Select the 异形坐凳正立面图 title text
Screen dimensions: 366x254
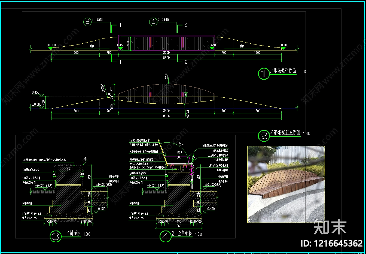pos(285,133)
